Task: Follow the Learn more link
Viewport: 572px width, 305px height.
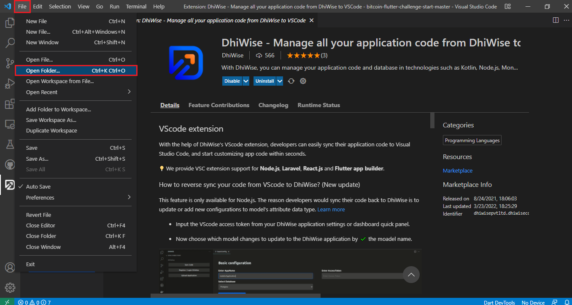Action: [331, 209]
